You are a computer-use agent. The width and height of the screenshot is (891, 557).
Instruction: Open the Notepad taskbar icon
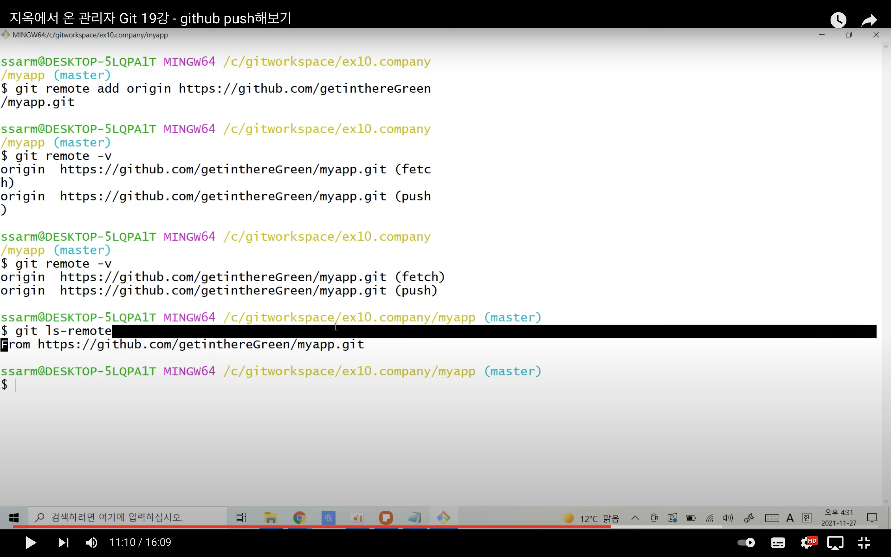tap(414, 517)
